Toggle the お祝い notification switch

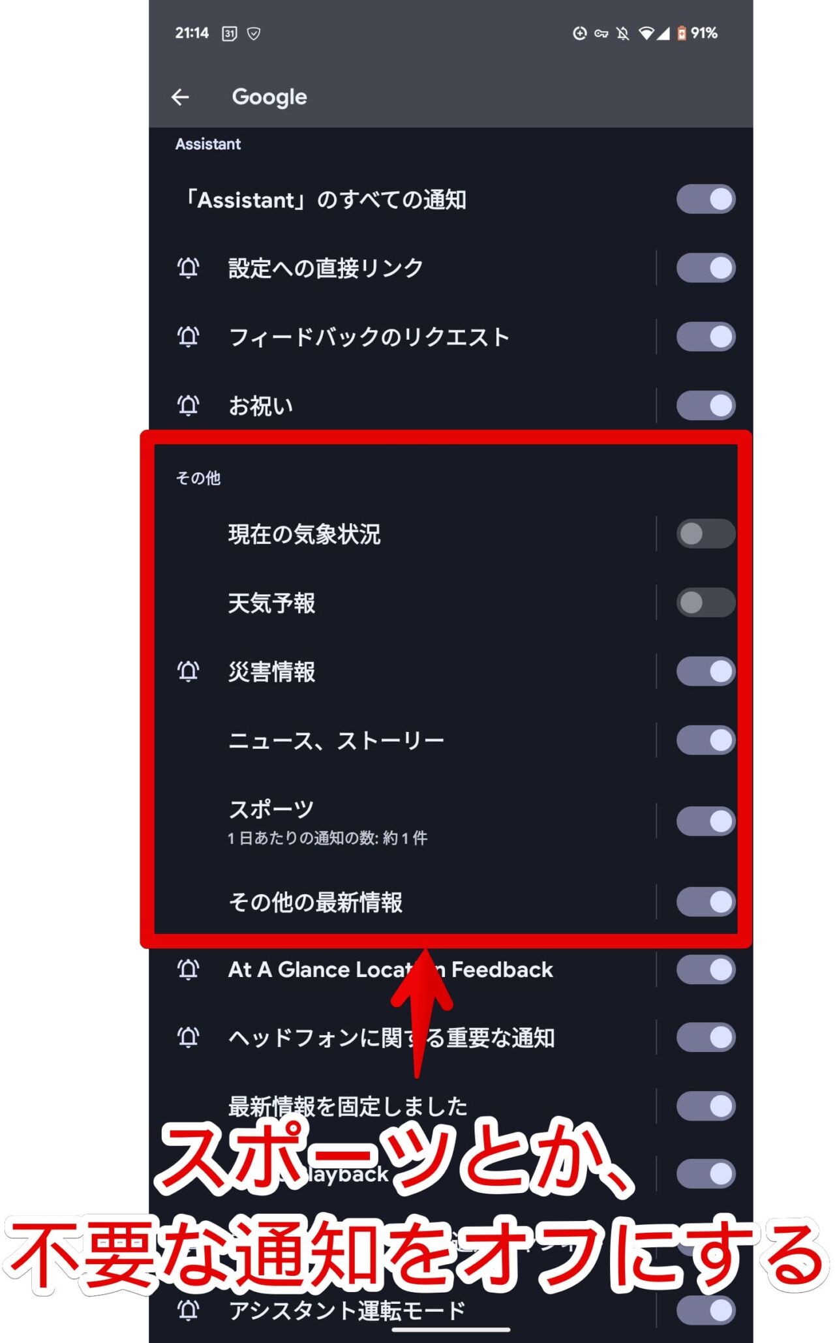705,406
